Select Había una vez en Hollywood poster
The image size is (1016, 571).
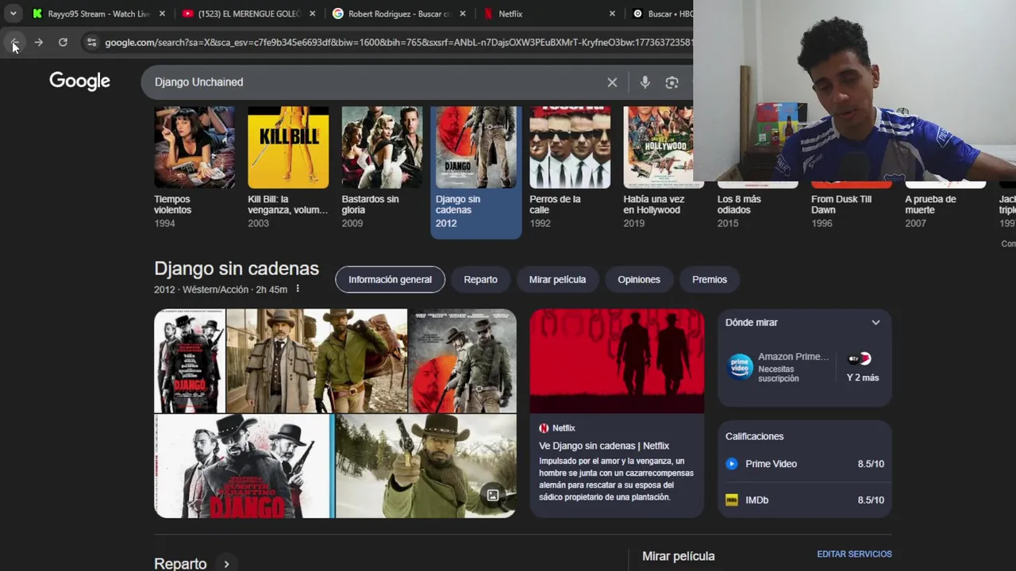click(658, 148)
